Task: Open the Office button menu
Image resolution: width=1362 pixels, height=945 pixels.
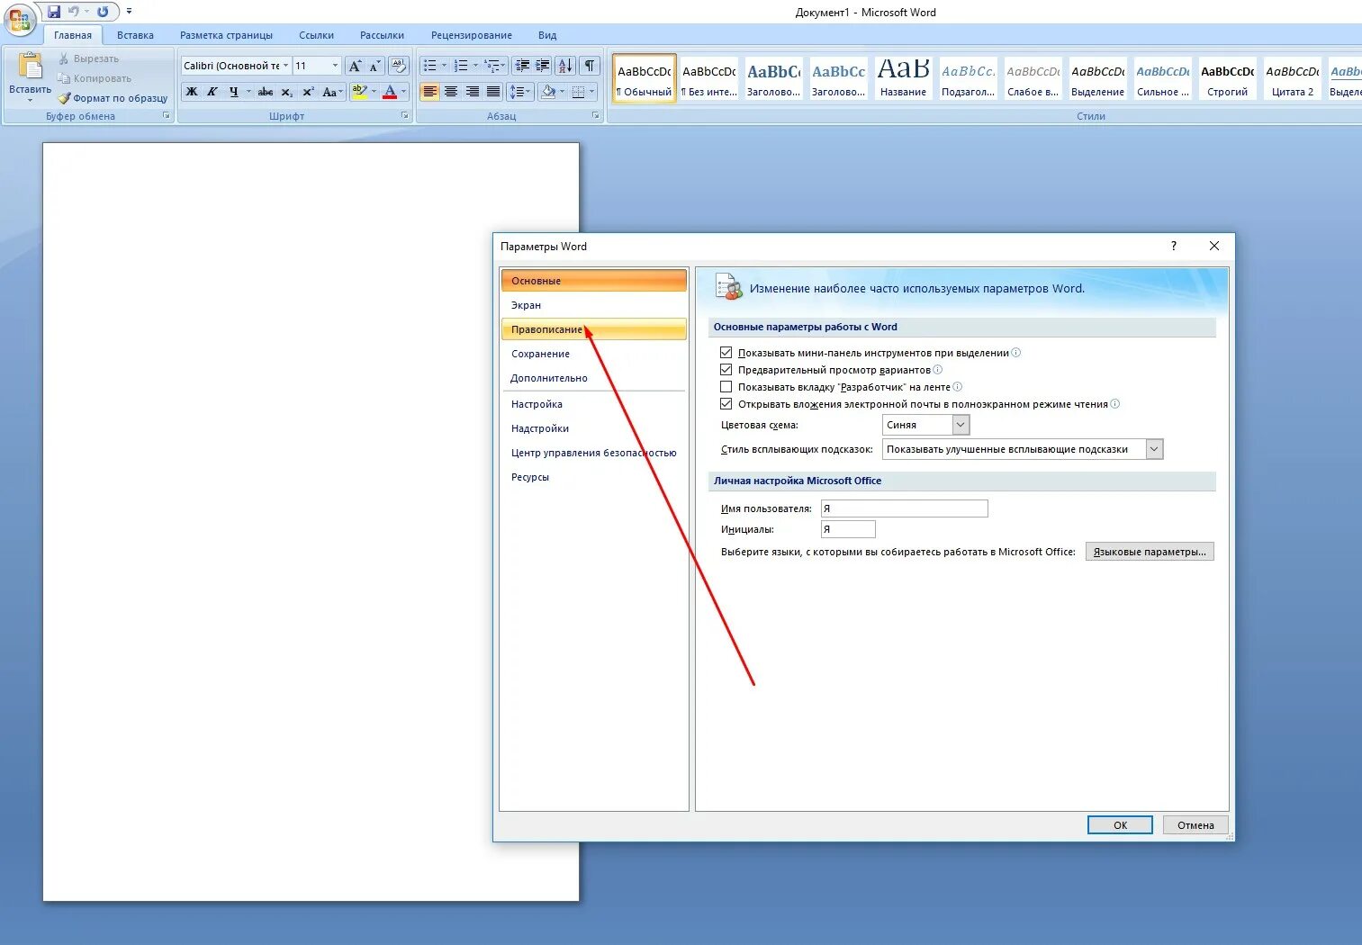Action: (20, 20)
